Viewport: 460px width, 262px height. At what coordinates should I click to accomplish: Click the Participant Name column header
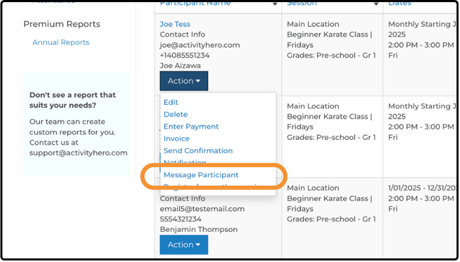pos(195,3)
